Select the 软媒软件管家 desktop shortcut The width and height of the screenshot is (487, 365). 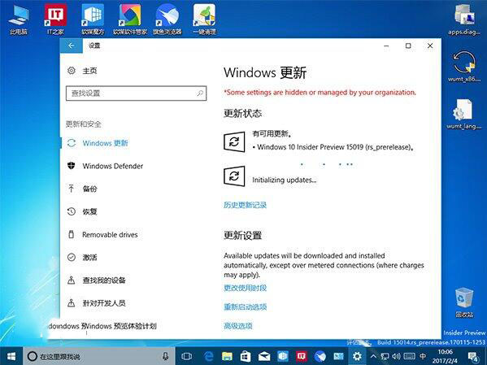point(130,20)
